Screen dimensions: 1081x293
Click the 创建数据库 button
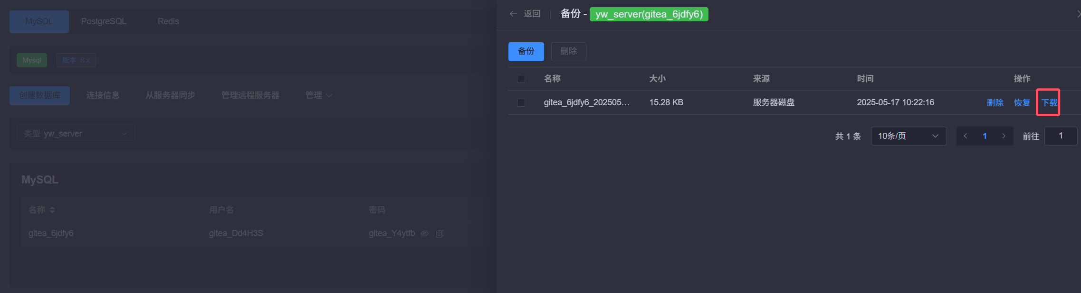40,95
